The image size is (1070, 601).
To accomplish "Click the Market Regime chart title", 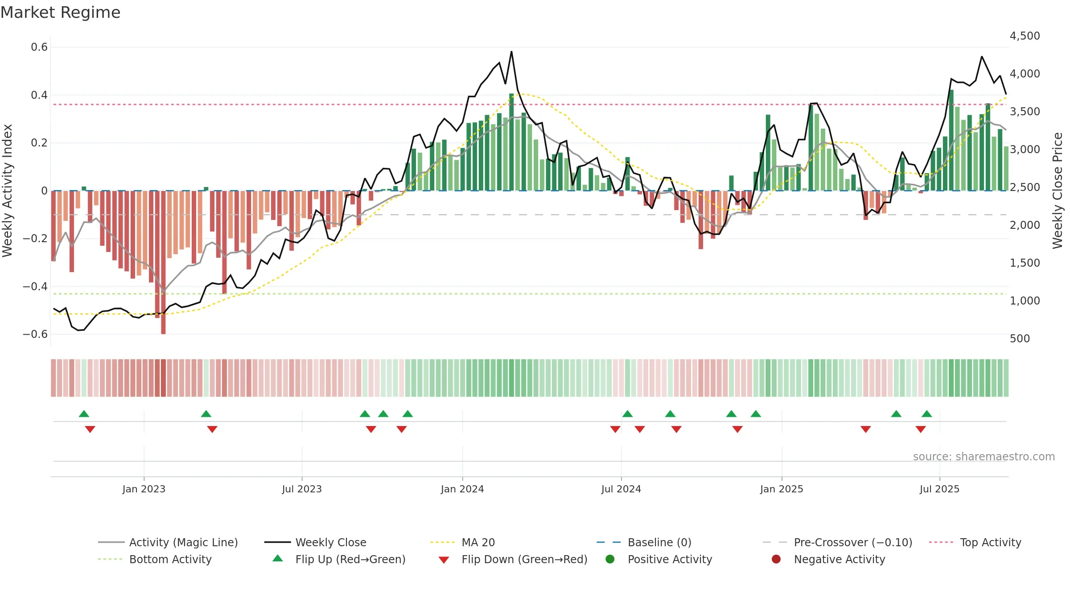I will pos(60,12).
